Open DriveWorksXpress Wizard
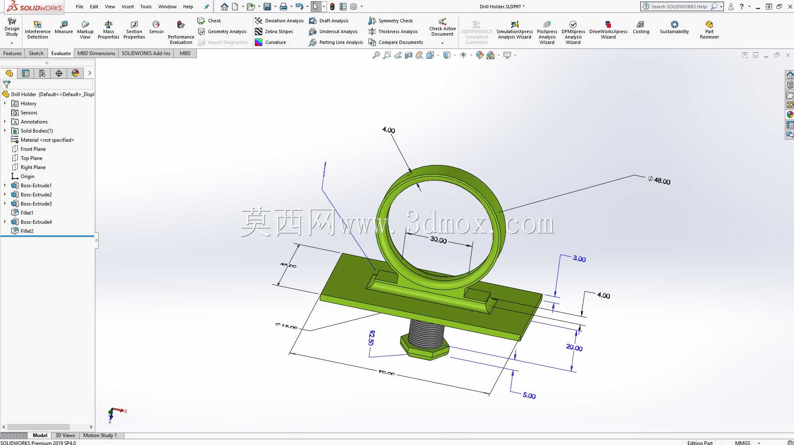794x445 pixels. click(608, 30)
